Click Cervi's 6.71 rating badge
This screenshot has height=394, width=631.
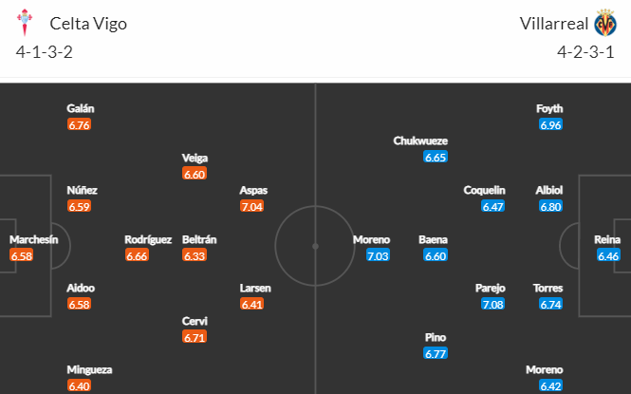(x=195, y=337)
